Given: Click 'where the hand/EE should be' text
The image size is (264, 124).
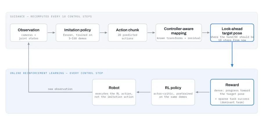Looking at the screenshot, I should point(232,37).
